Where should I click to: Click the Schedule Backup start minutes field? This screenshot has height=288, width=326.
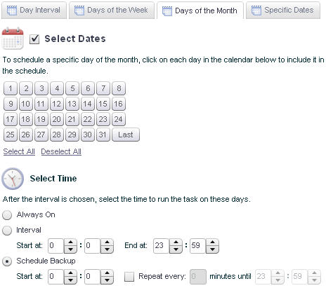coord(92,277)
